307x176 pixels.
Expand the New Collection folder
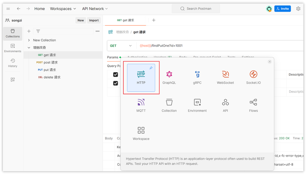[x=29, y=40]
